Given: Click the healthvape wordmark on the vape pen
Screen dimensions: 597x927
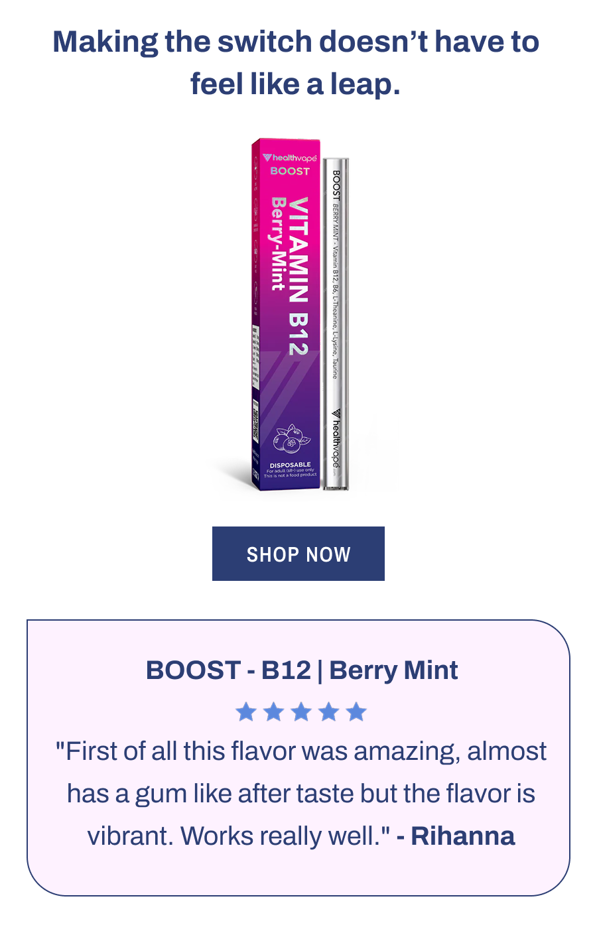Looking at the screenshot, I should click(336, 441).
